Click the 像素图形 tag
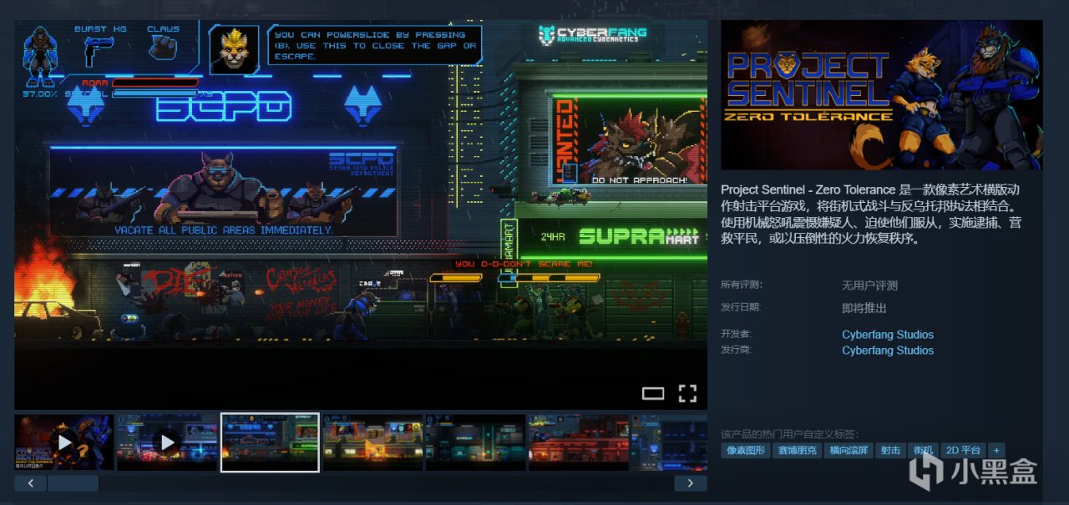The height and width of the screenshot is (505, 1069). click(x=745, y=451)
